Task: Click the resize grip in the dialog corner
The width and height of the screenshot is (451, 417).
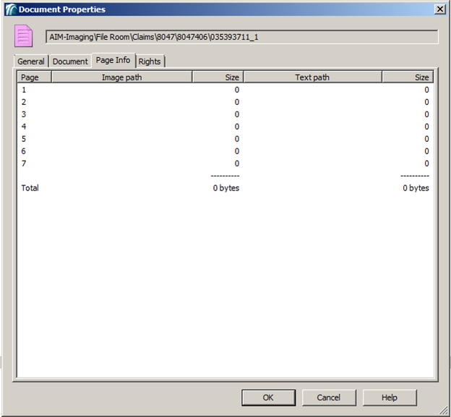Action: (x=444, y=410)
